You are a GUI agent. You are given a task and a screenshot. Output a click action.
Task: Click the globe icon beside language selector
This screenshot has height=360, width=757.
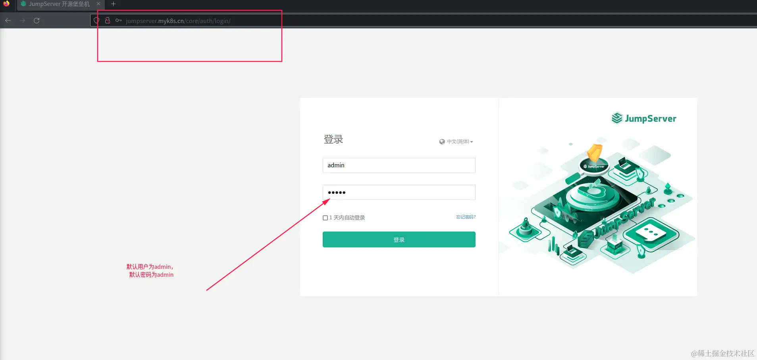tap(442, 142)
